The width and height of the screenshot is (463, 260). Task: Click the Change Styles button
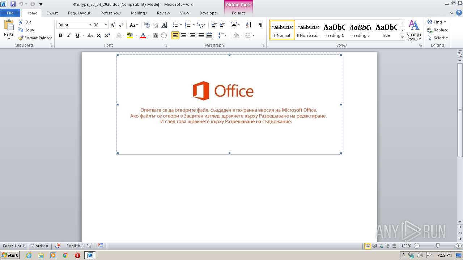click(414, 30)
